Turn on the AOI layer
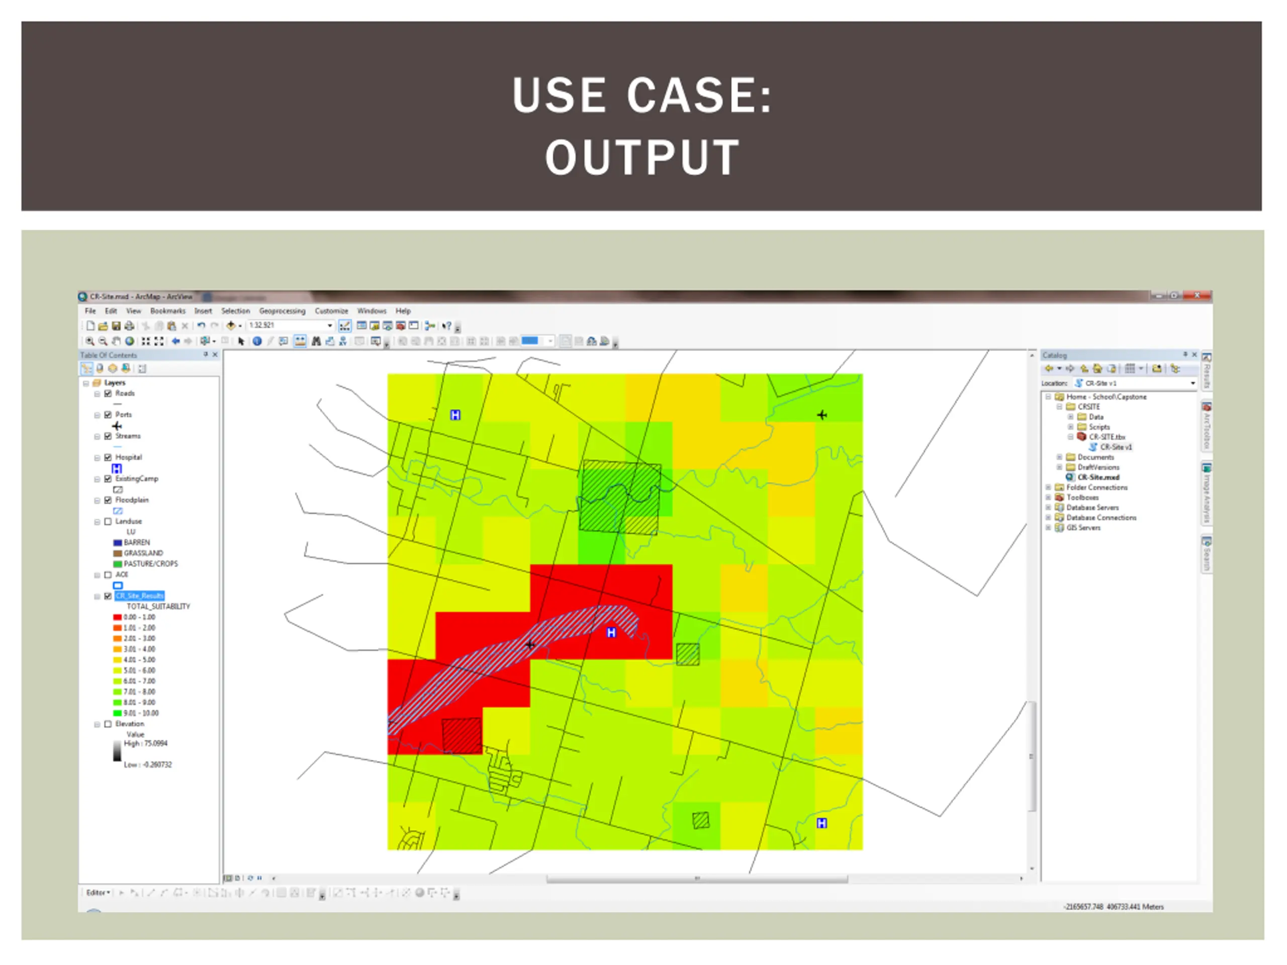The image size is (1287, 965). coord(108,574)
